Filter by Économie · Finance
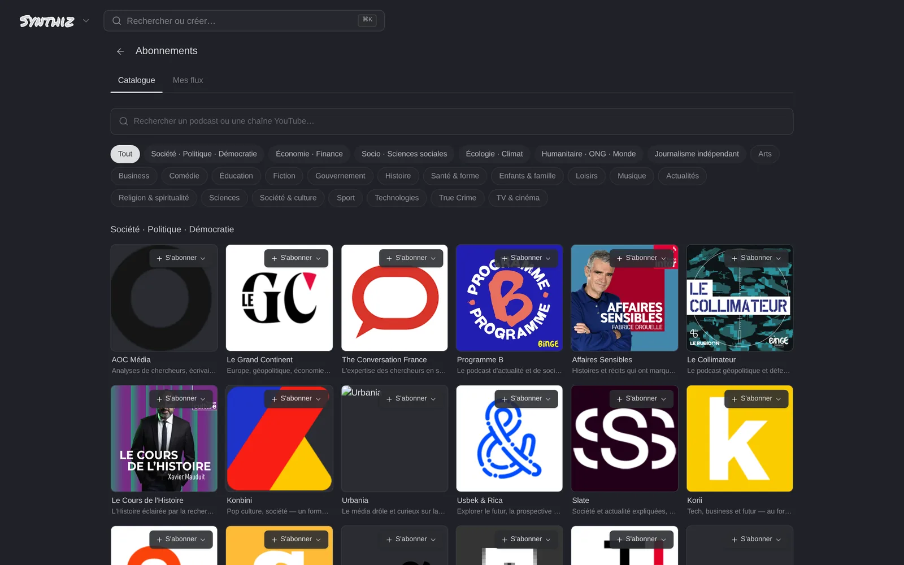Viewport: 904px width, 565px height. [309, 154]
